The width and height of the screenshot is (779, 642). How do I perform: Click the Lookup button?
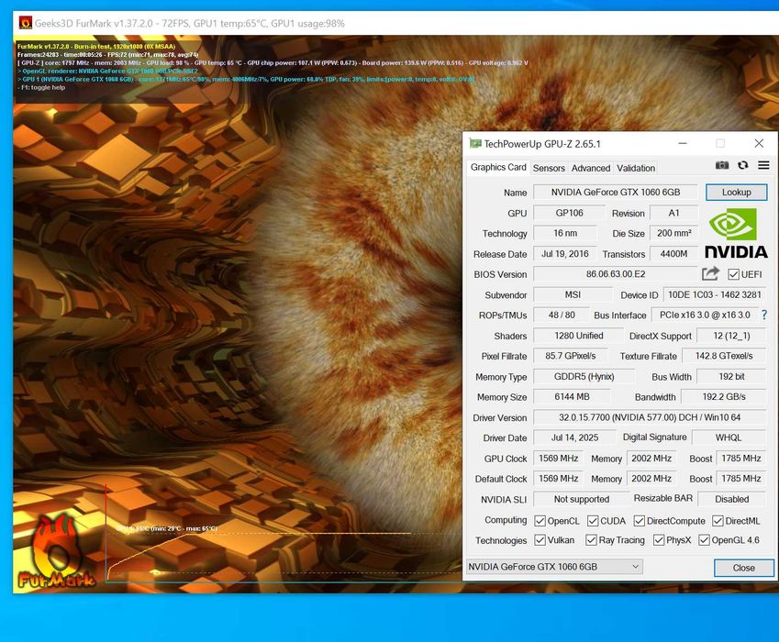tap(736, 193)
